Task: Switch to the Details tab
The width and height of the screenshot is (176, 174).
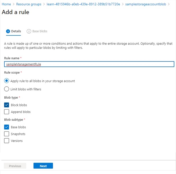Action: [16, 31]
